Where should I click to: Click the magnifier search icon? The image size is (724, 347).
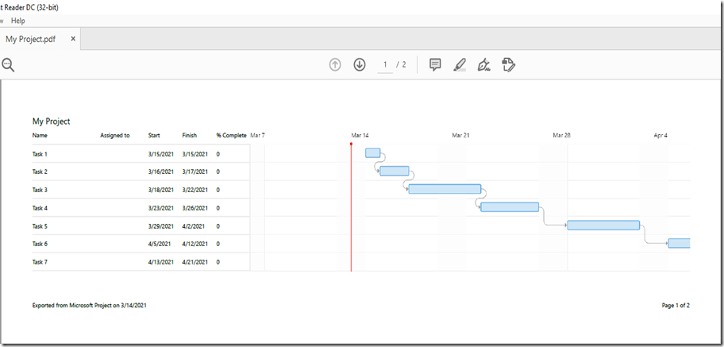tap(8, 65)
